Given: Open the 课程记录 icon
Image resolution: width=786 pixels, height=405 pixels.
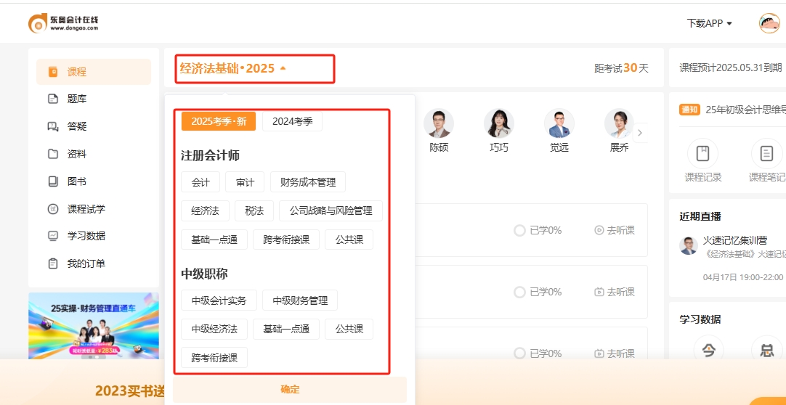Looking at the screenshot, I should 702,153.
